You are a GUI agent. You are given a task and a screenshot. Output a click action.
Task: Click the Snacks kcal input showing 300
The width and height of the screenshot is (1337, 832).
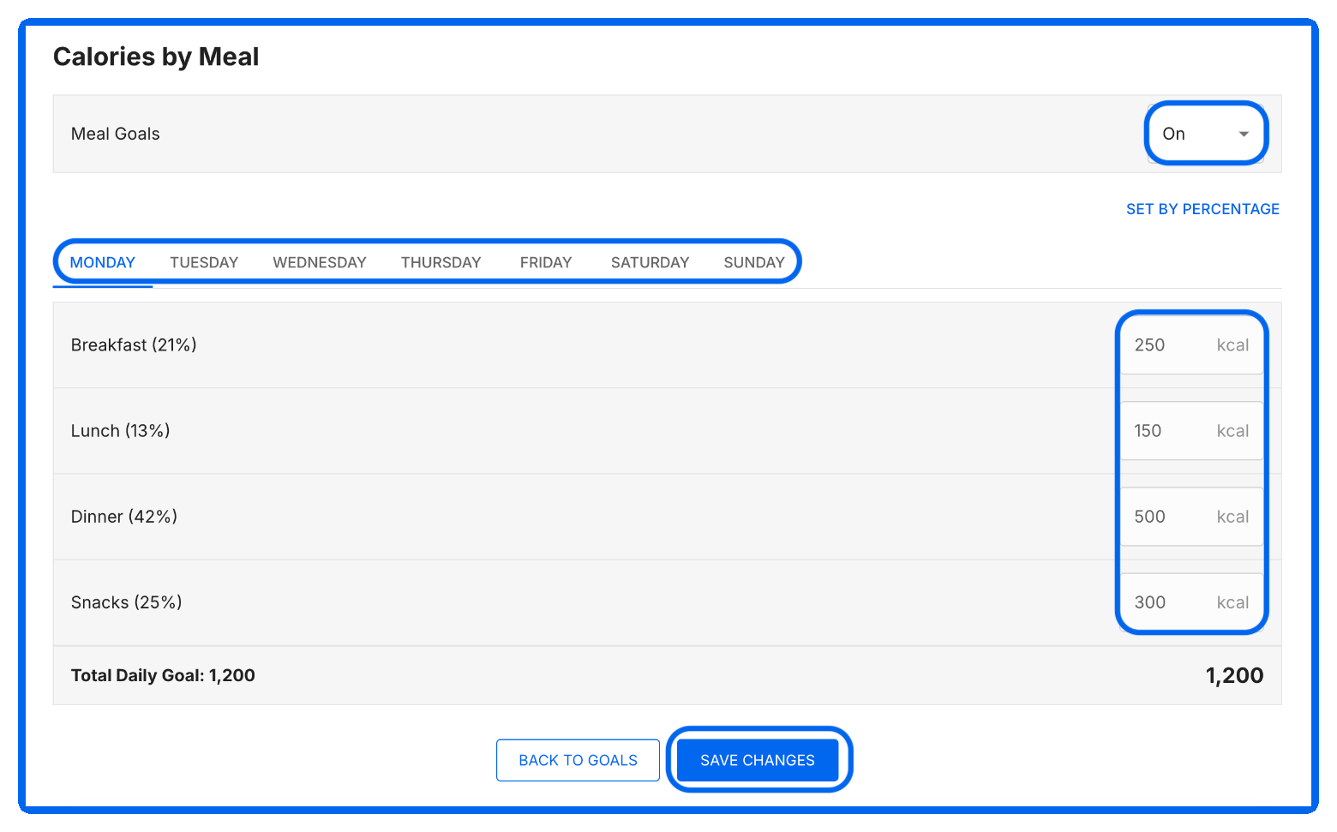coord(1192,602)
